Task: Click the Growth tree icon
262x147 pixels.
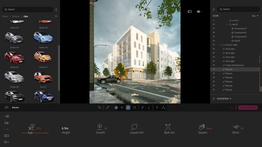Action: [x=100, y=127]
